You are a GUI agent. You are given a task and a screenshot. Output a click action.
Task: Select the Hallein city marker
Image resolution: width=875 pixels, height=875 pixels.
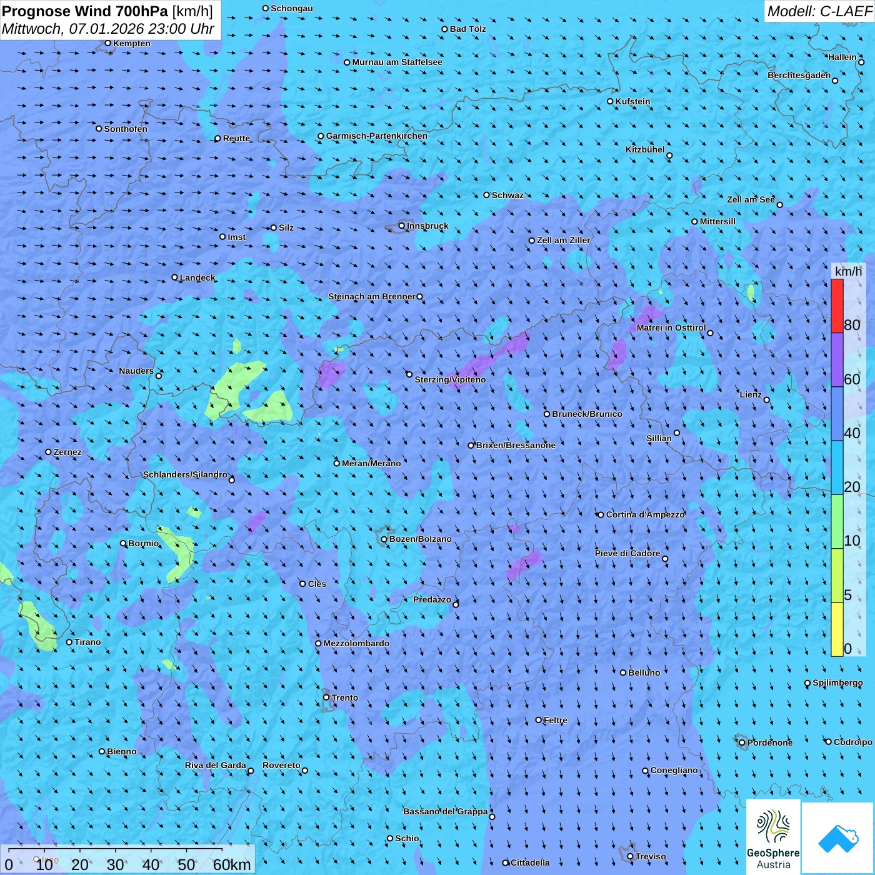861,62
